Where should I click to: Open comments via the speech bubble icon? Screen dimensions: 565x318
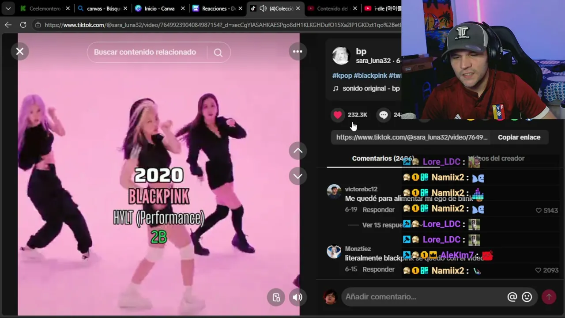coord(384,115)
